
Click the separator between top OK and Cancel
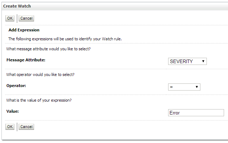pos(17,18)
